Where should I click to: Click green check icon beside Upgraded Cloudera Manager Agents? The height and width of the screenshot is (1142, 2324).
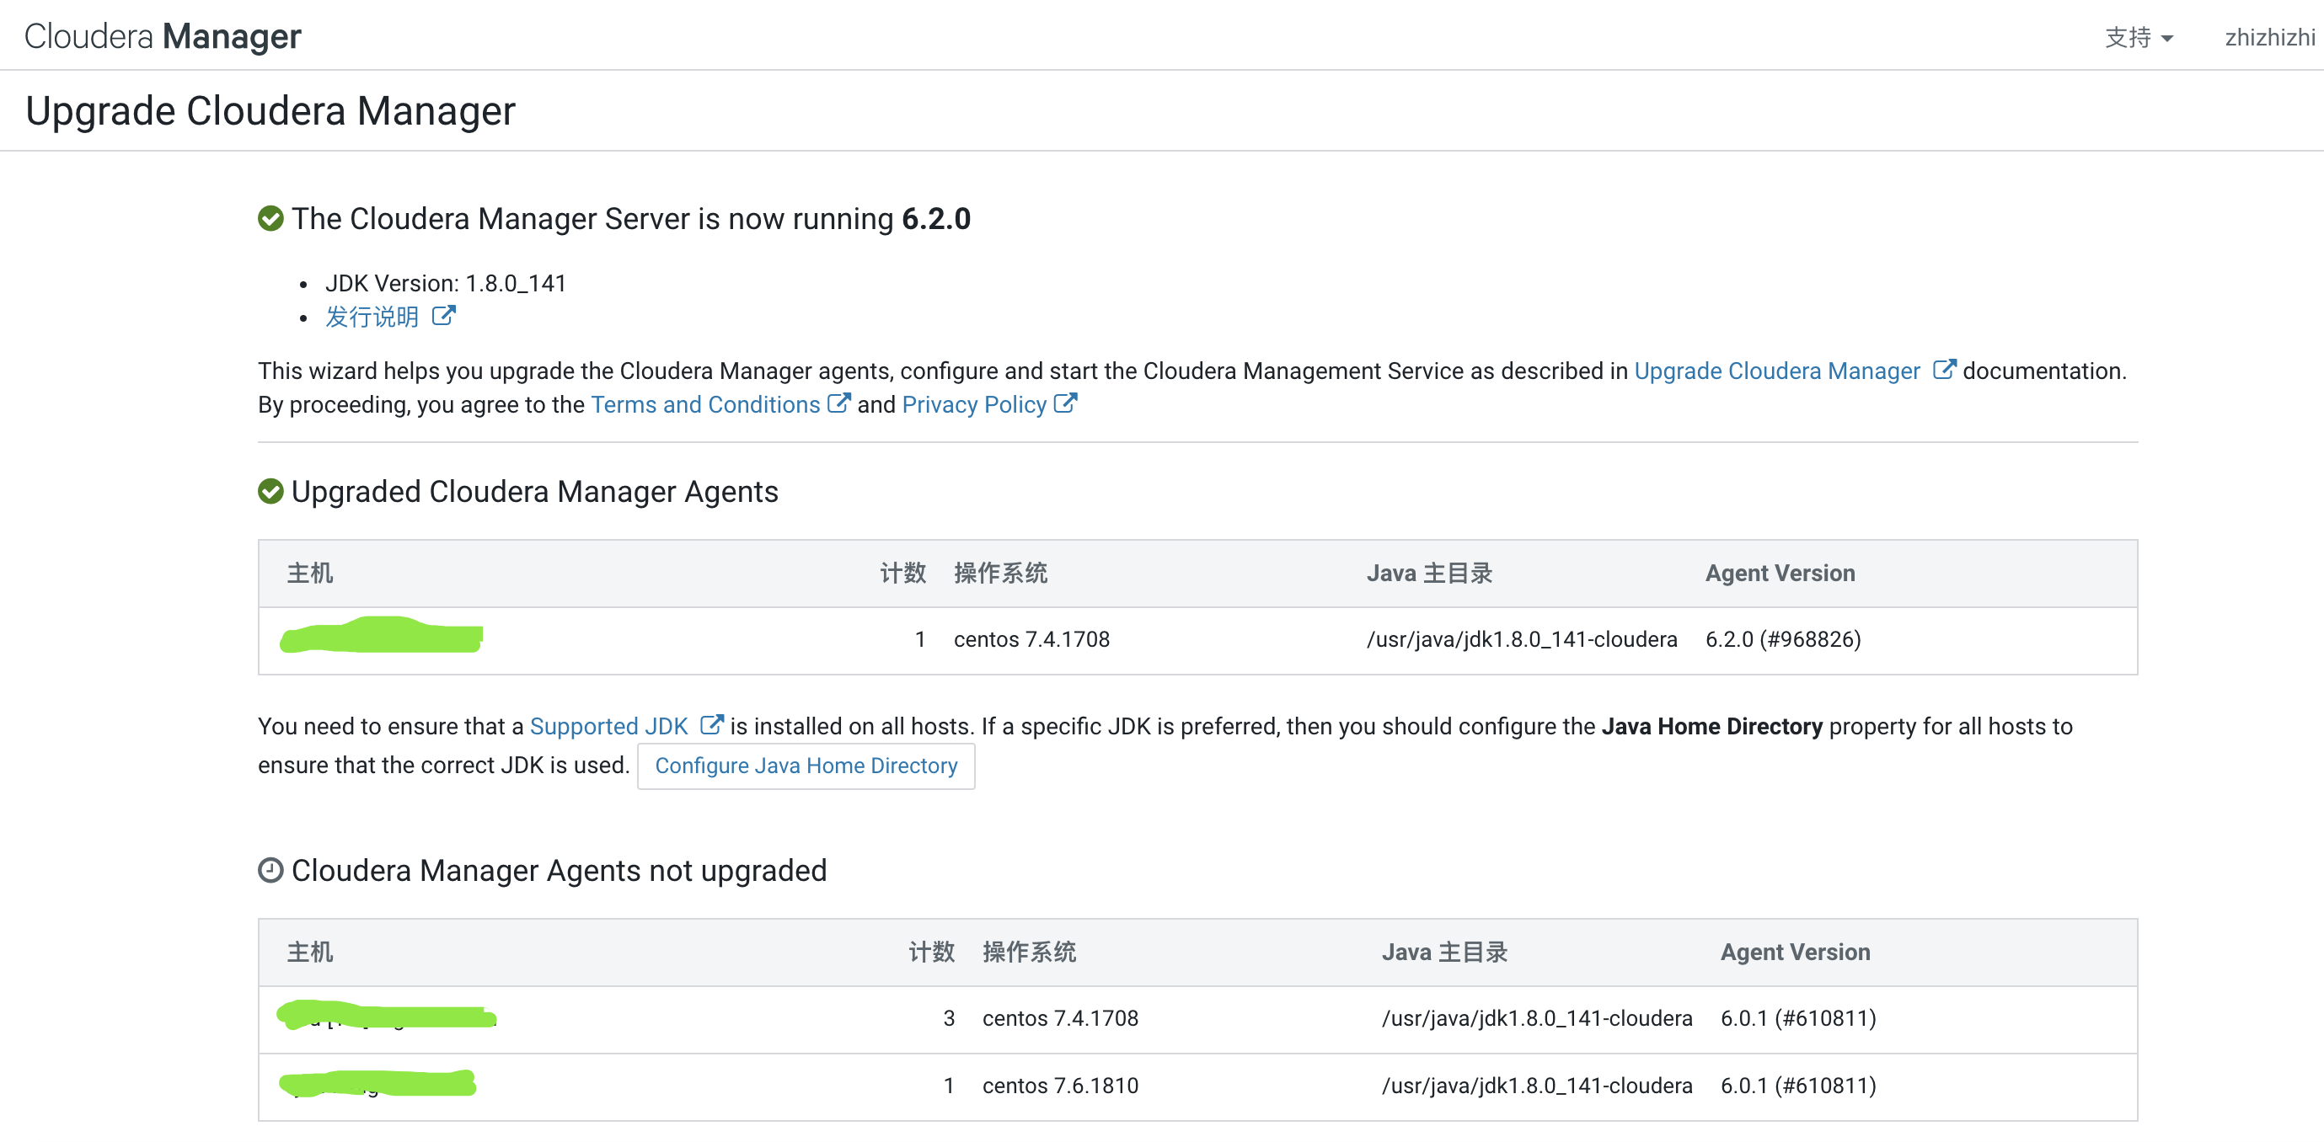pyautogui.click(x=270, y=492)
